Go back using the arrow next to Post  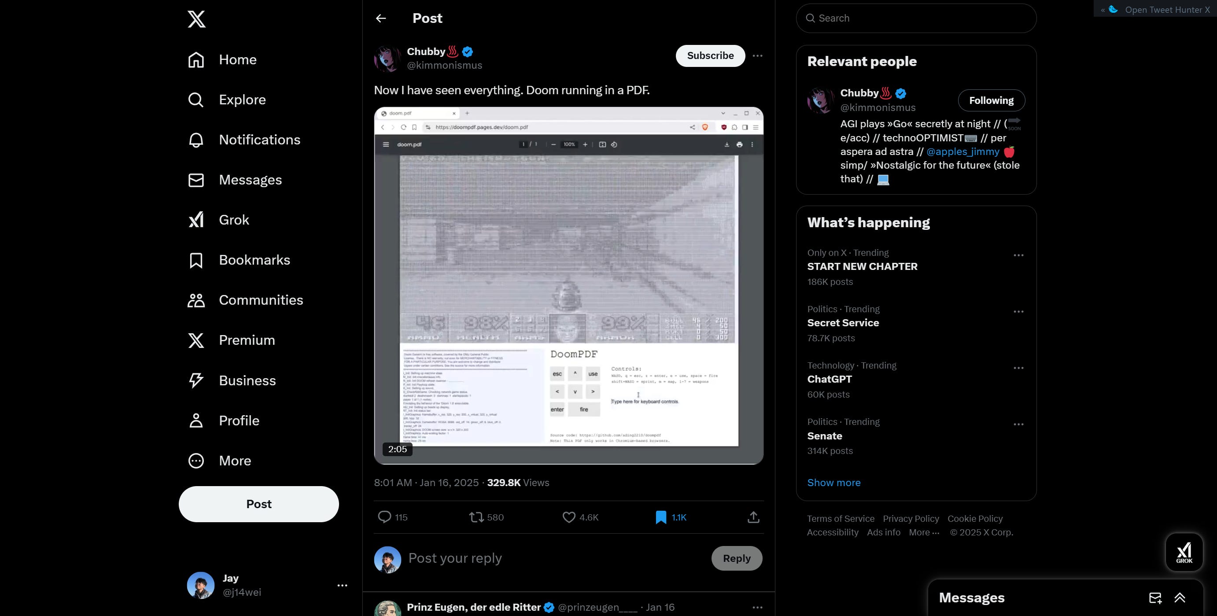coord(381,18)
